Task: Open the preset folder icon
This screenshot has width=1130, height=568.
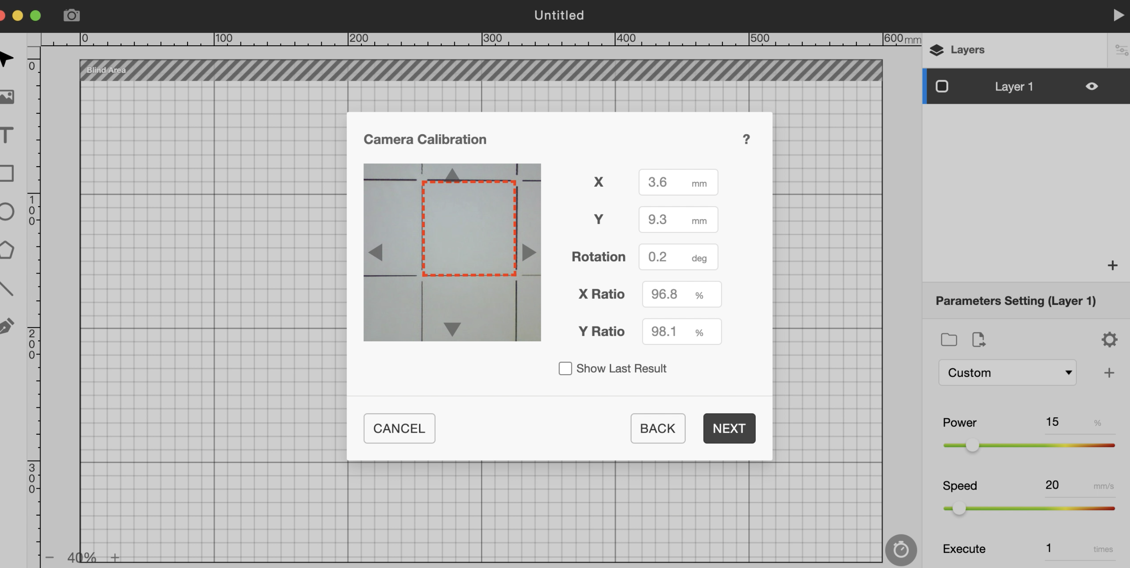Action: click(x=949, y=340)
